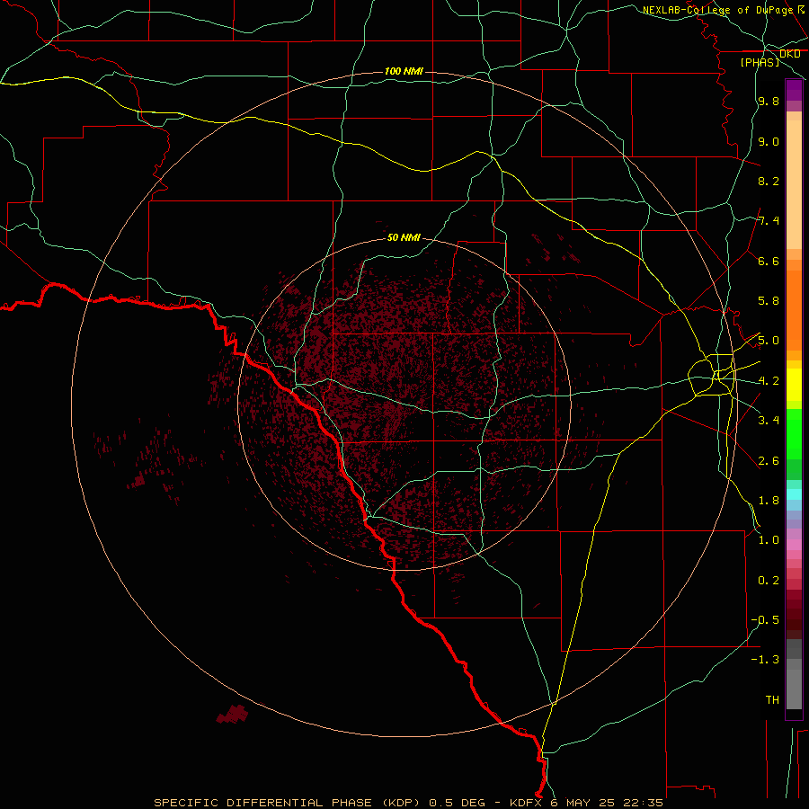Click the 7.4 value on the color scale
The image size is (809, 809).
click(x=769, y=221)
